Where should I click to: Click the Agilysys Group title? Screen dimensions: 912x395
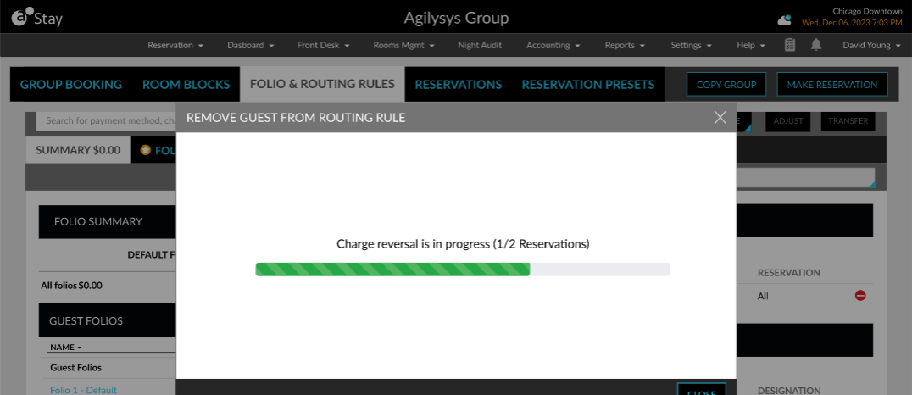pos(457,18)
